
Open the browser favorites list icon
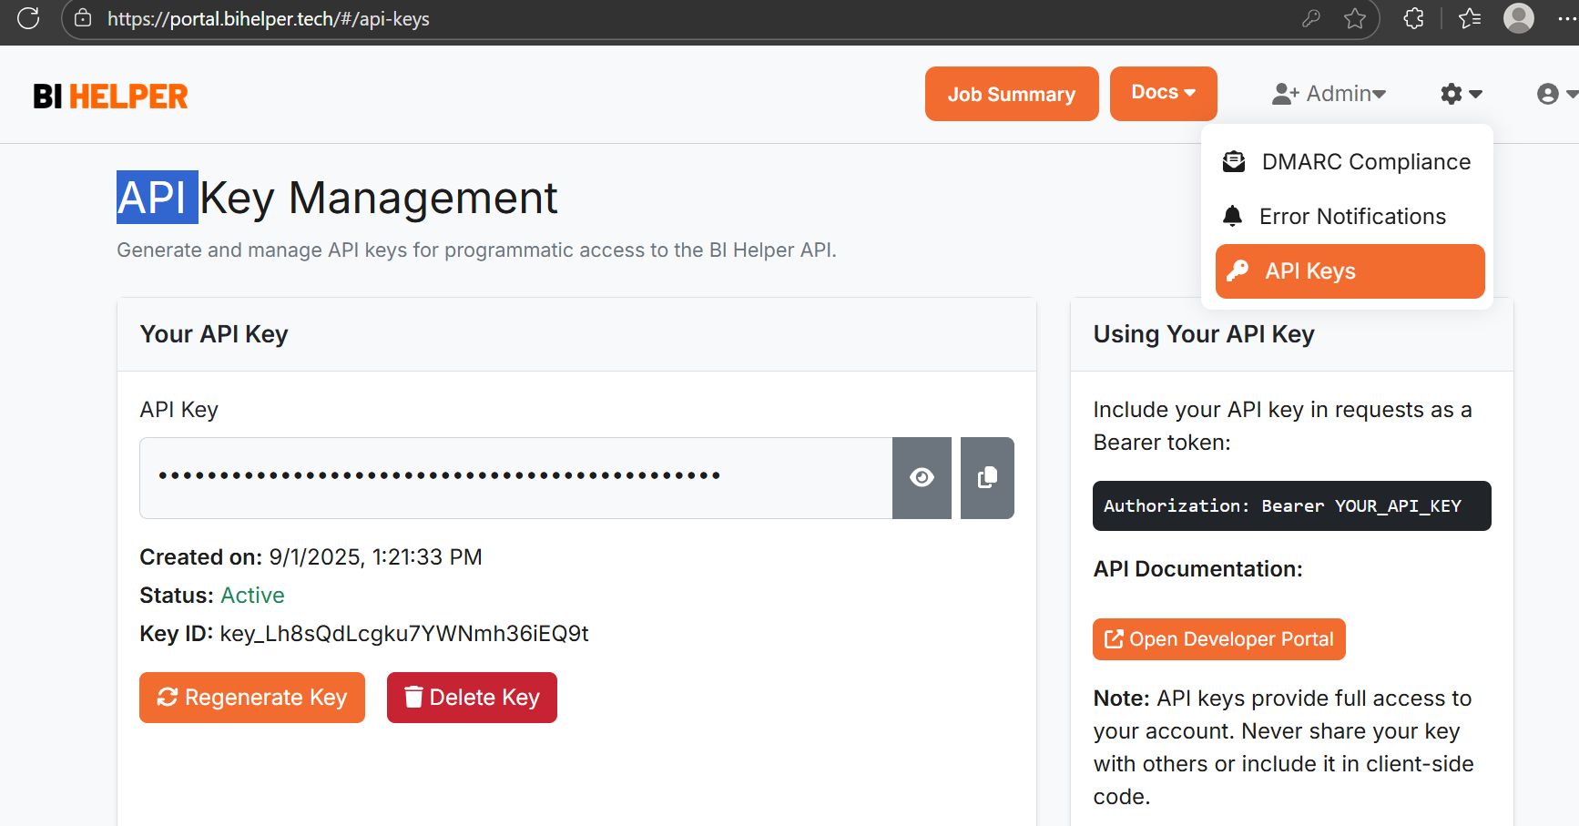pyautogui.click(x=1470, y=18)
